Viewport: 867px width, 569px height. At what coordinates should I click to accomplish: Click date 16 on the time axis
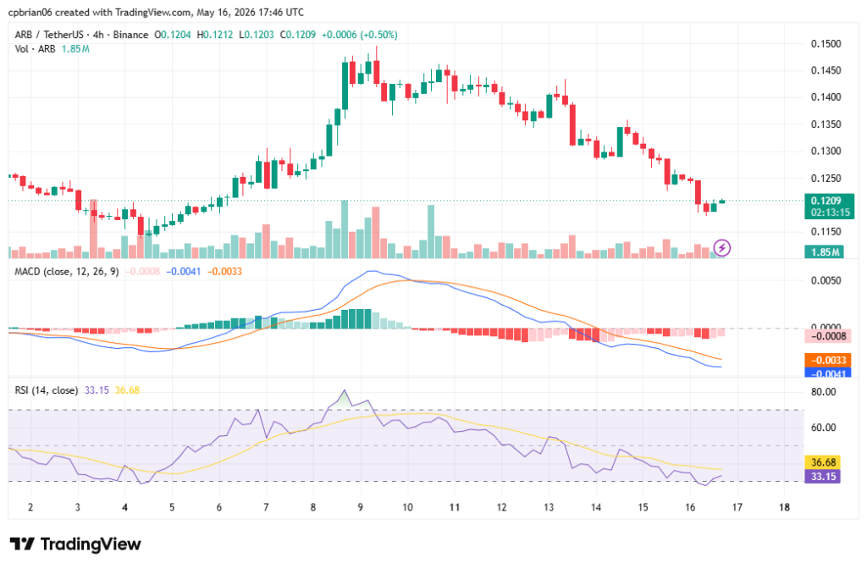tap(690, 507)
